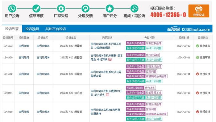This screenshot has width=216, height=122.
Task: Click the 车载互联故障 tag in first row
Action: [x=154, y=43]
